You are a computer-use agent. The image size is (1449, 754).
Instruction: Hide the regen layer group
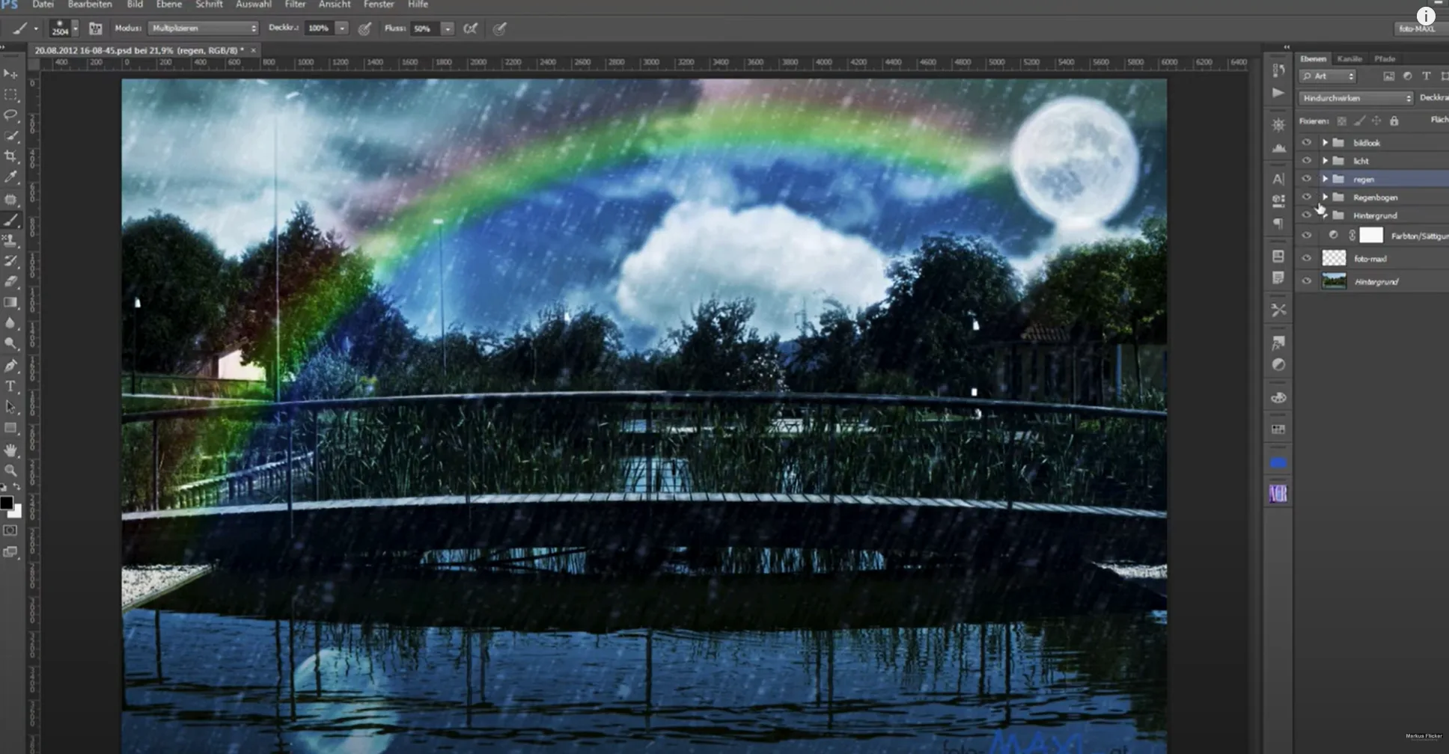tap(1307, 179)
